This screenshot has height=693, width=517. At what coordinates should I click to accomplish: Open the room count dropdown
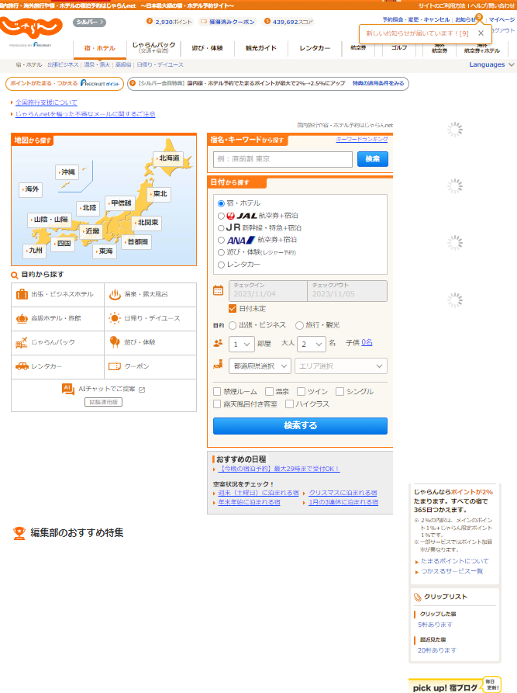click(242, 344)
